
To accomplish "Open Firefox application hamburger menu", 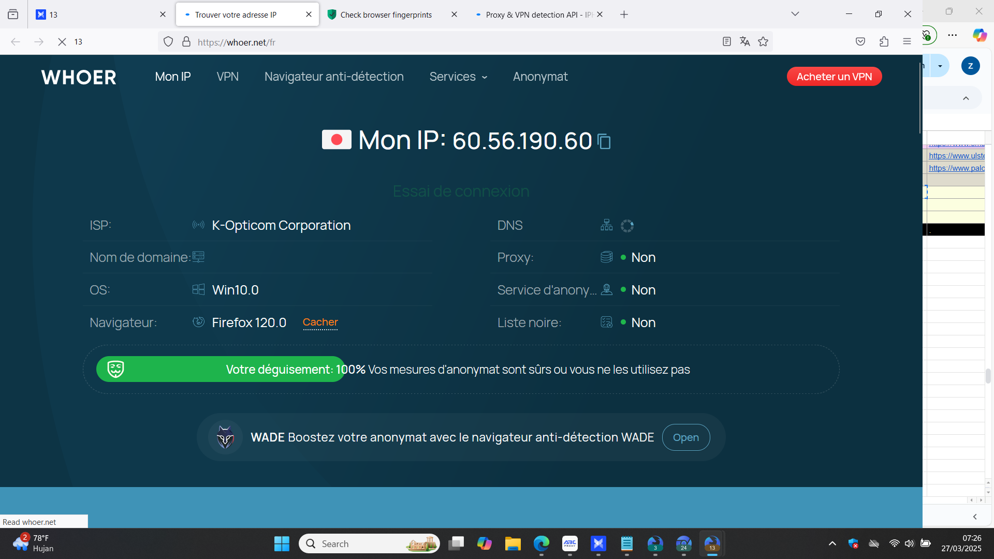I will click(x=907, y=42).
